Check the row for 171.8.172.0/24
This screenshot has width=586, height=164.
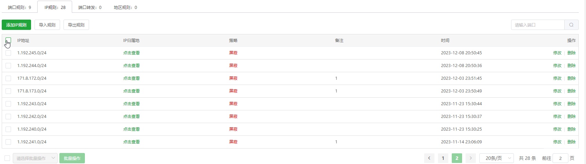(8, 78)
